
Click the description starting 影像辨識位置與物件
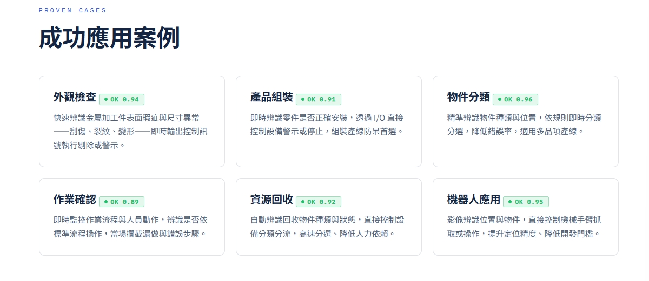click(524, 227)
